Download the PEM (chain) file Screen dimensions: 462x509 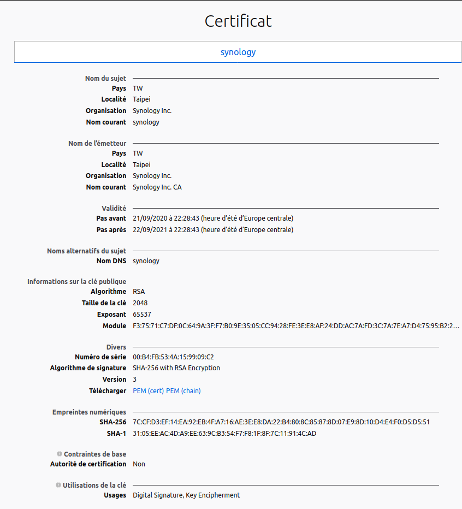point(183,391)
